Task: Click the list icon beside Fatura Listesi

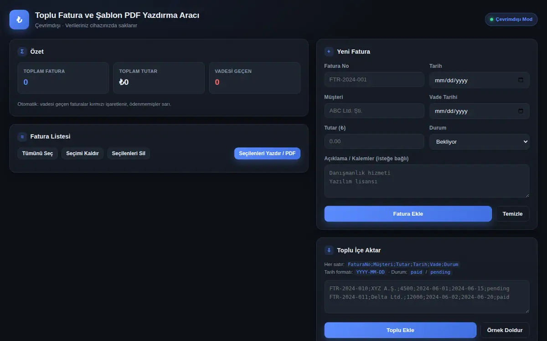Action: tap(22, 136)
